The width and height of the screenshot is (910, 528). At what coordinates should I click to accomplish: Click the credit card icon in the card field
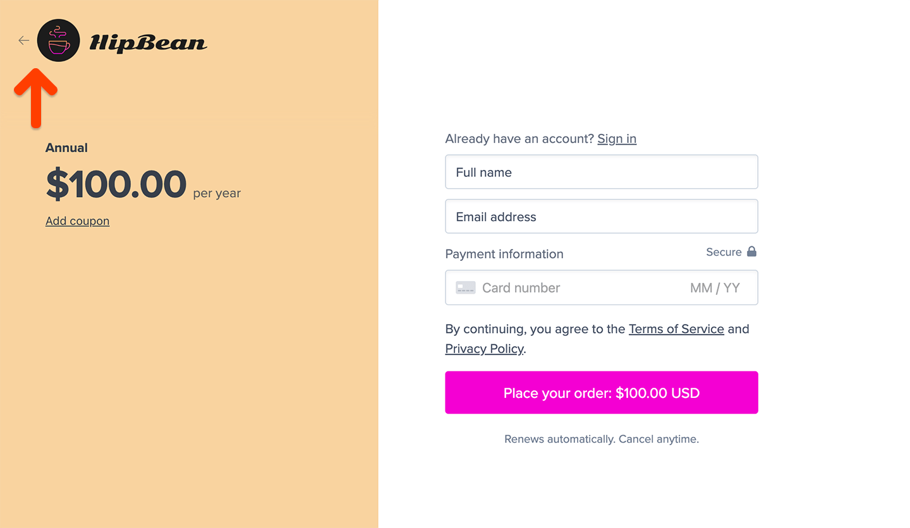coord(466,288)
